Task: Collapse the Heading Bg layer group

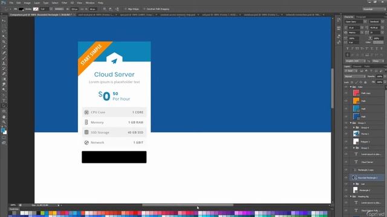Action: click(x=351, y=197)
